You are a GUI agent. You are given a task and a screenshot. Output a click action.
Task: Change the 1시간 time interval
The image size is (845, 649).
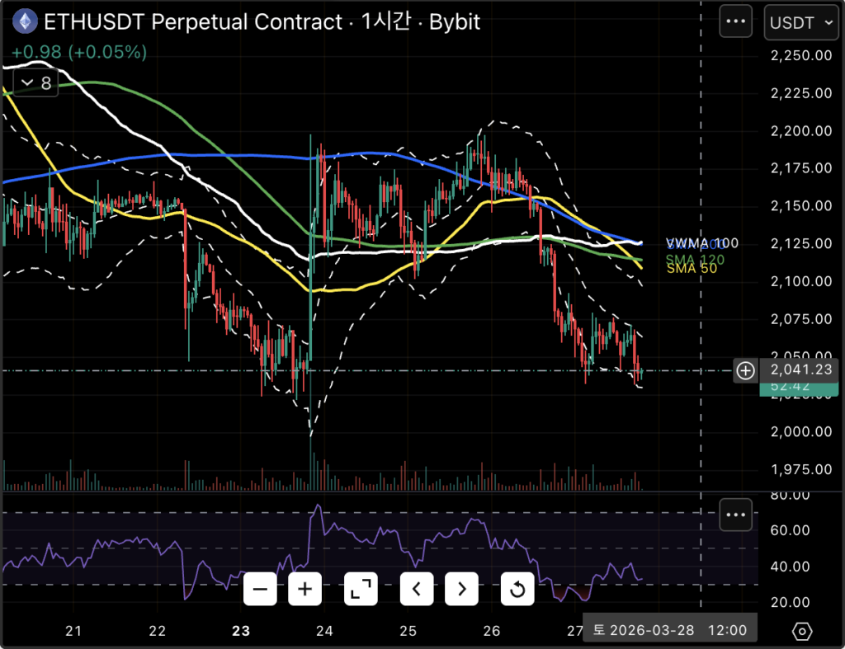[385, 21]
